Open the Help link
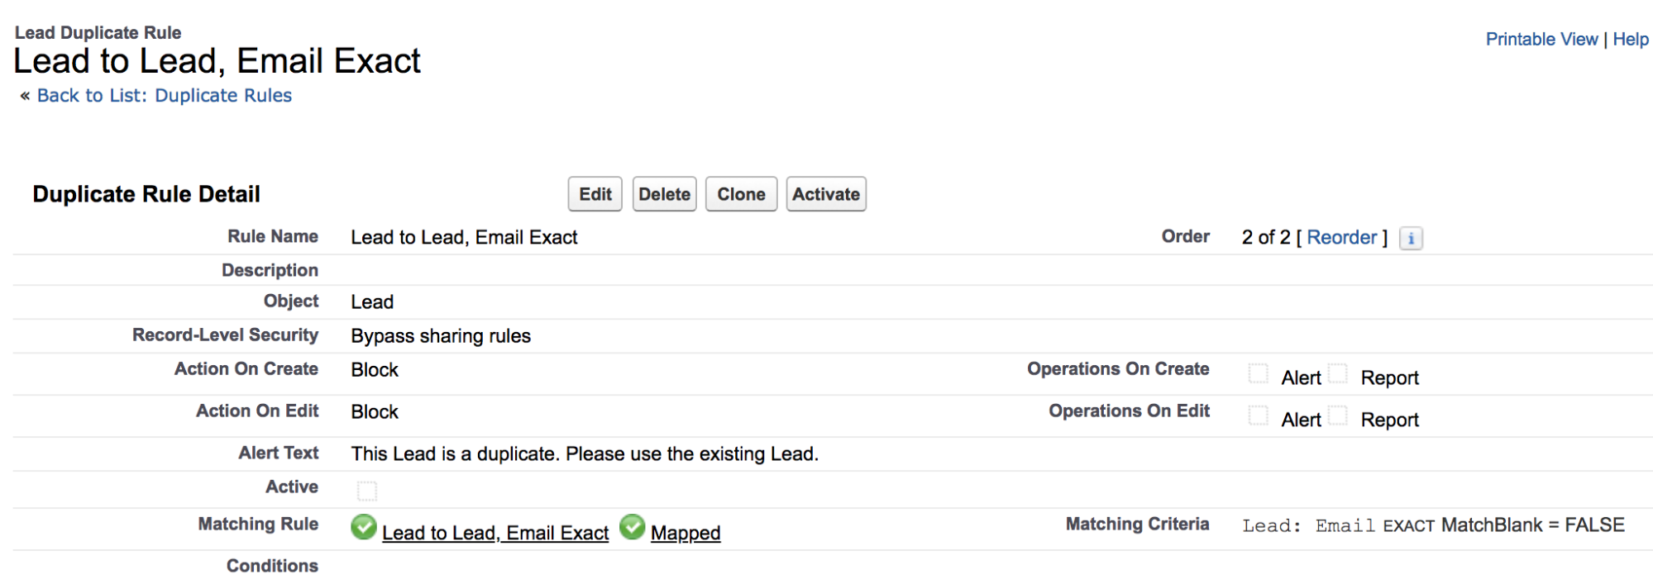 click(1631, 40)
